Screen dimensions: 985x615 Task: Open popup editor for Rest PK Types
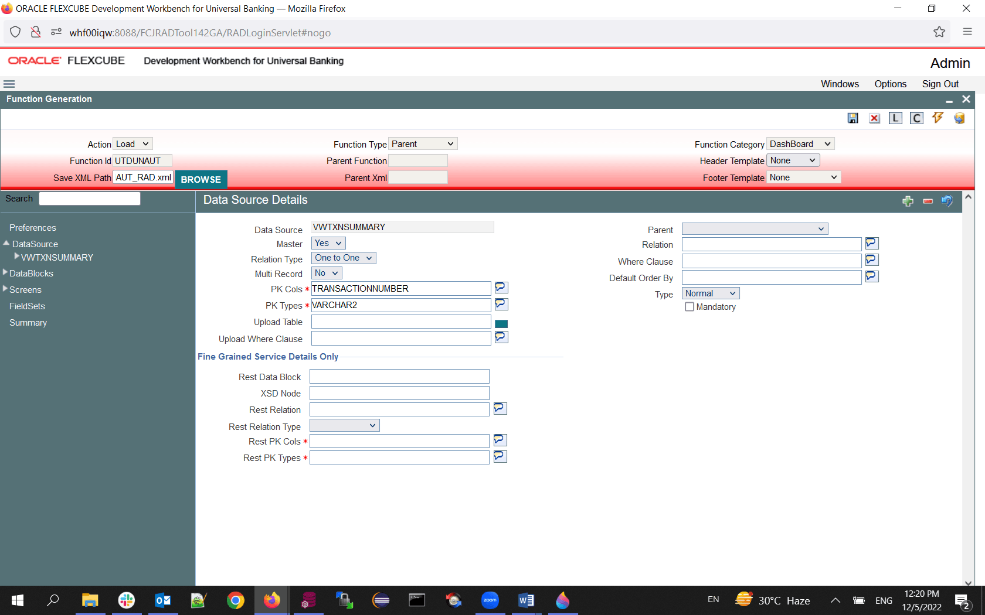[500, 456]
